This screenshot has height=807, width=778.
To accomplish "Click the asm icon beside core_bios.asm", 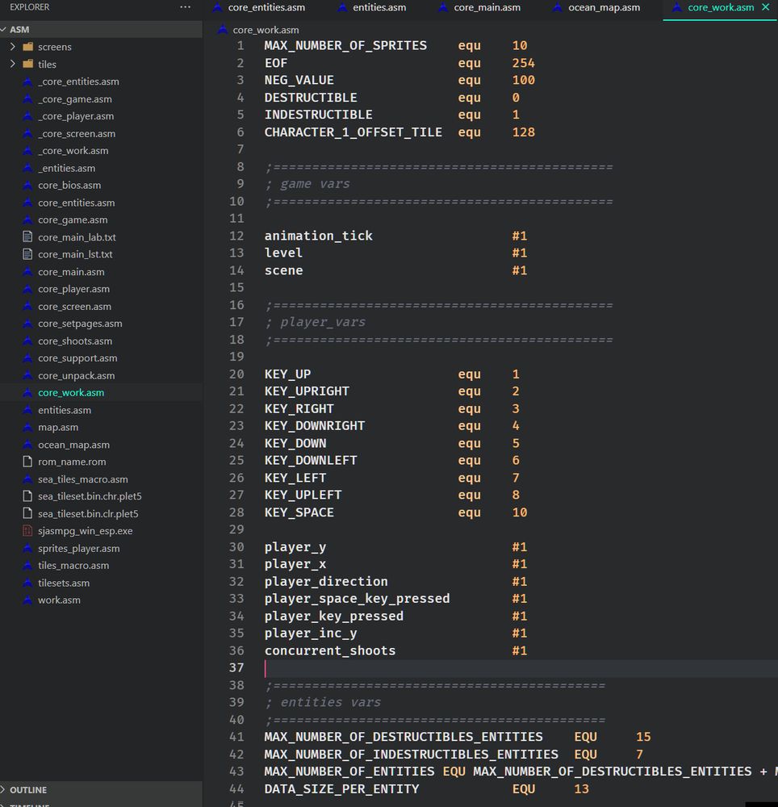I will tap(28, 186).
